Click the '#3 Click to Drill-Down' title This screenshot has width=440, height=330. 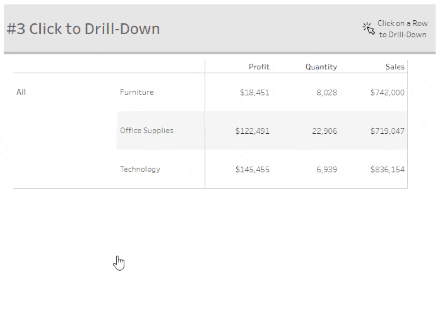click(83, 29)
